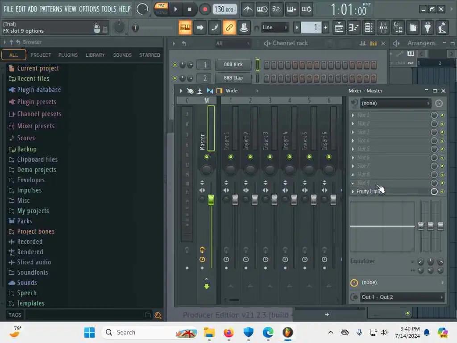Screen dimensions: 457x343
Task: Click the metronome icon
Action: [248, 9]
